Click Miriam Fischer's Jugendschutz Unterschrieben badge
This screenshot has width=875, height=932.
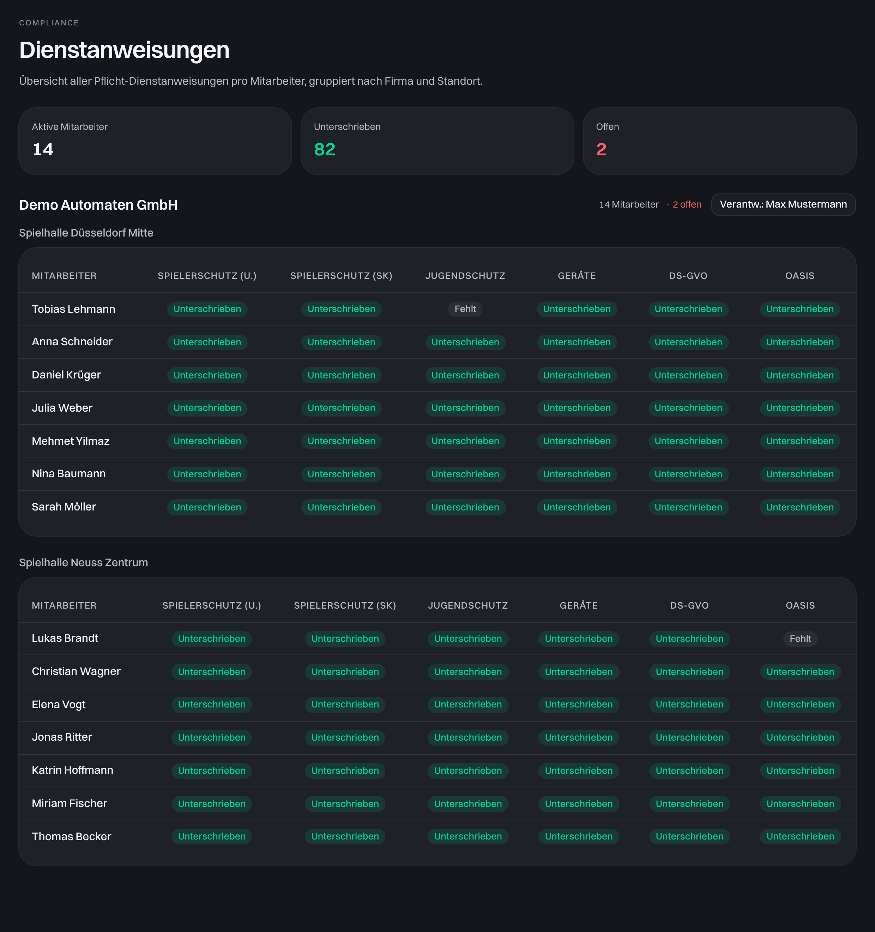point(468,803)
